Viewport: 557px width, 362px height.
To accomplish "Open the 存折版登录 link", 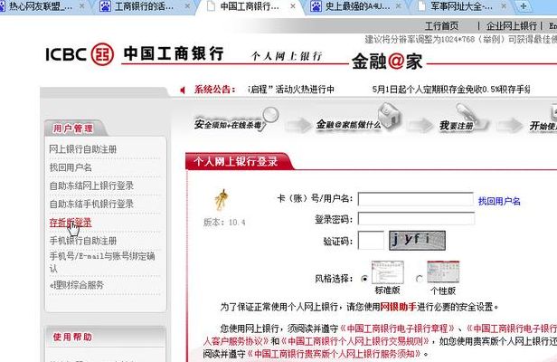I will [x=71, y=223].
